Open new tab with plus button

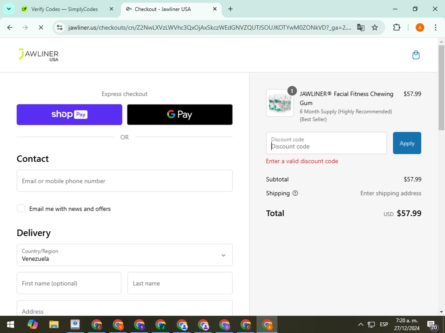[231, 9]
